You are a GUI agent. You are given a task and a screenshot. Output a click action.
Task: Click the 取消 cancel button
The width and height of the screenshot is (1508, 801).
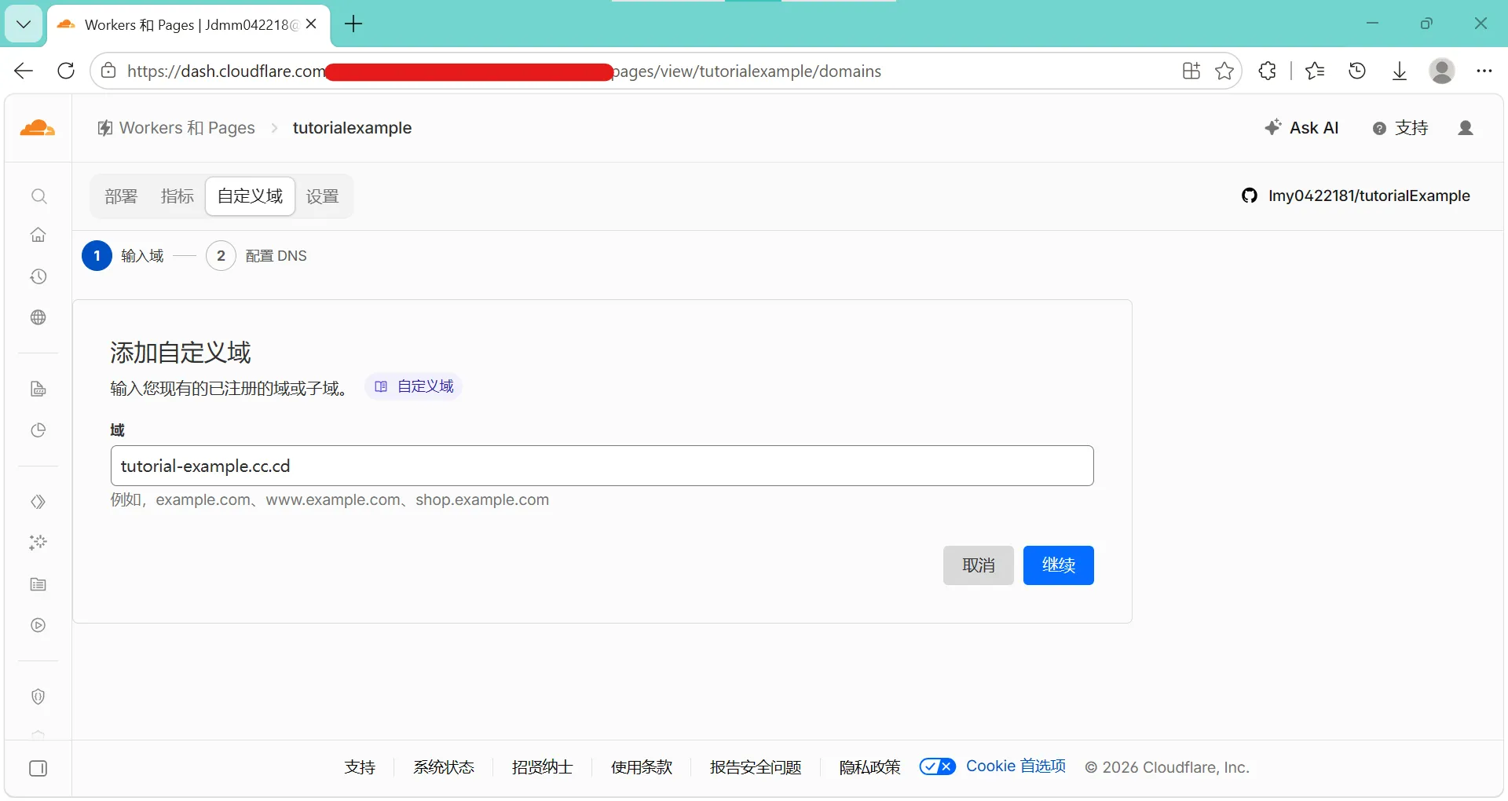coord(979,565)
